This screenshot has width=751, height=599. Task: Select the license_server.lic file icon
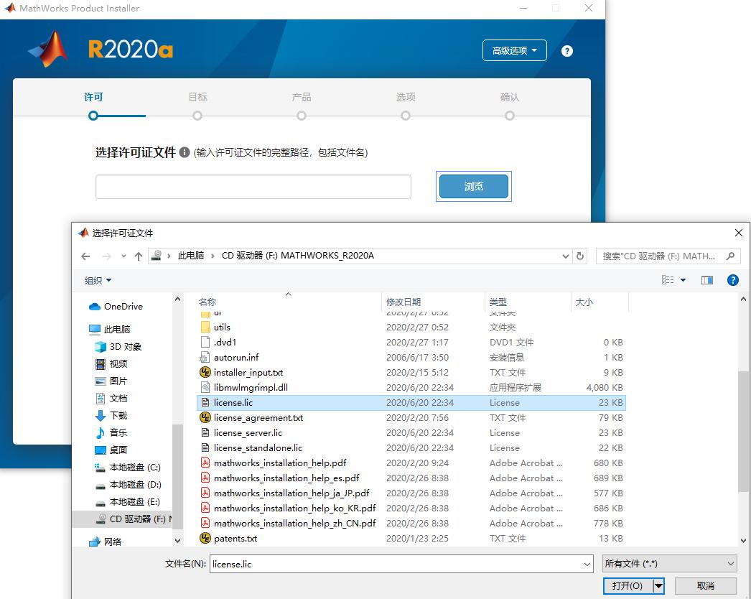[x=205, y=432]
